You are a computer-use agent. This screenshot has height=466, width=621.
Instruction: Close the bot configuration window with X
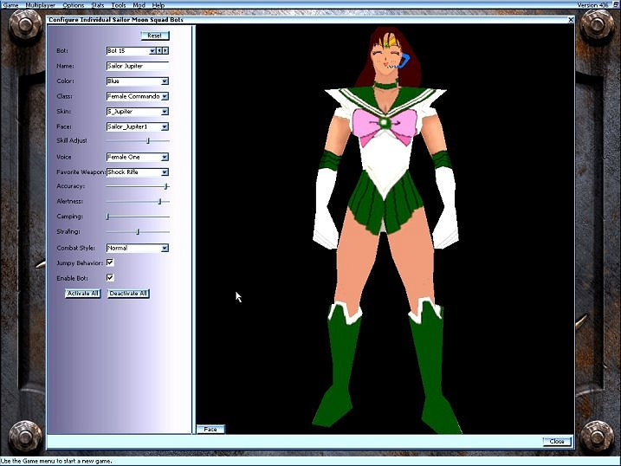point(571,19)
